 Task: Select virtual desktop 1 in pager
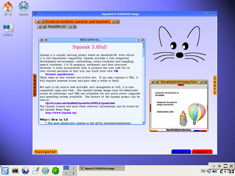[x=66, y=168]
